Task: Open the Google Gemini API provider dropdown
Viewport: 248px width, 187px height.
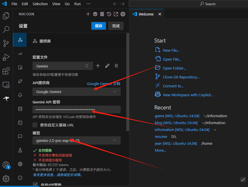Action: 76,92
